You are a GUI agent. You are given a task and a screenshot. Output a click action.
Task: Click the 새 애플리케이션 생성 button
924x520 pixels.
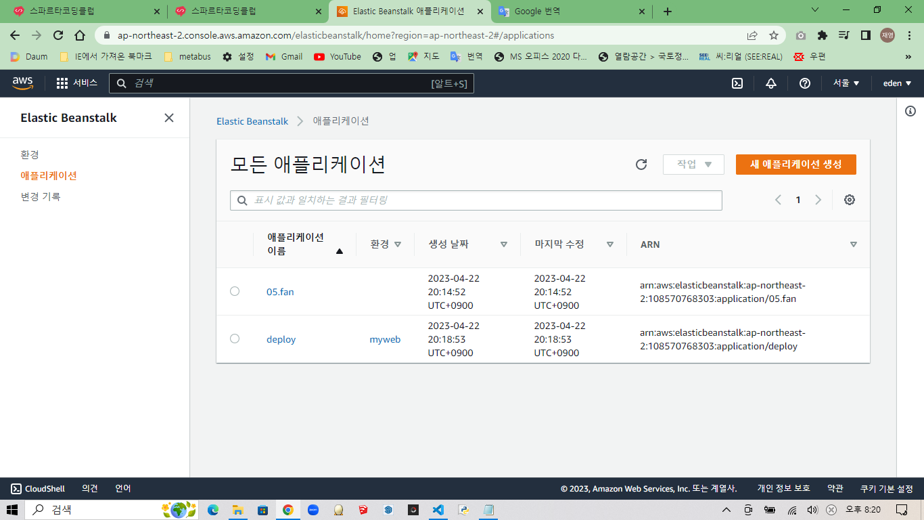[796, 165]
